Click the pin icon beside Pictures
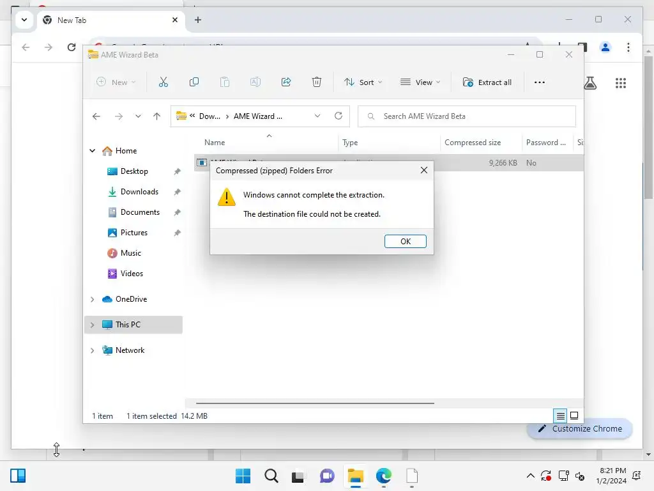The width and height of the screenshot is (654, 491). tap(178, 233)
